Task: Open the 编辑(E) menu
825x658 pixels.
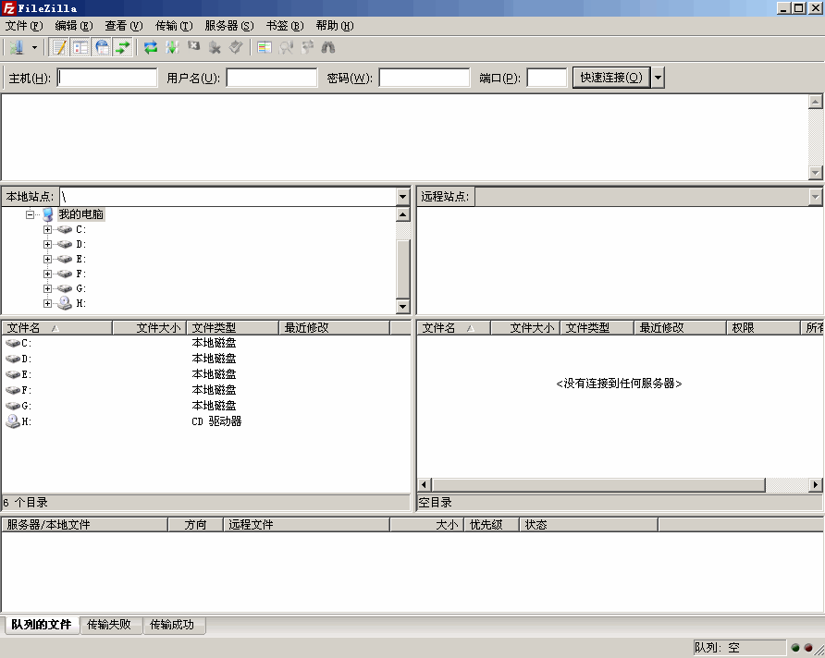Action: pyautogui.click(x=74, y=26)
